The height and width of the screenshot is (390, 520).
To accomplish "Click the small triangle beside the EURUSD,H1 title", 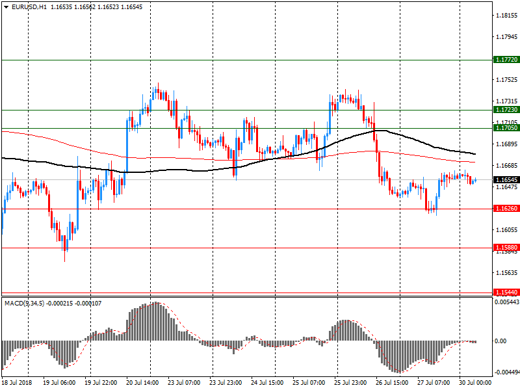I will (x=5, y=6).
